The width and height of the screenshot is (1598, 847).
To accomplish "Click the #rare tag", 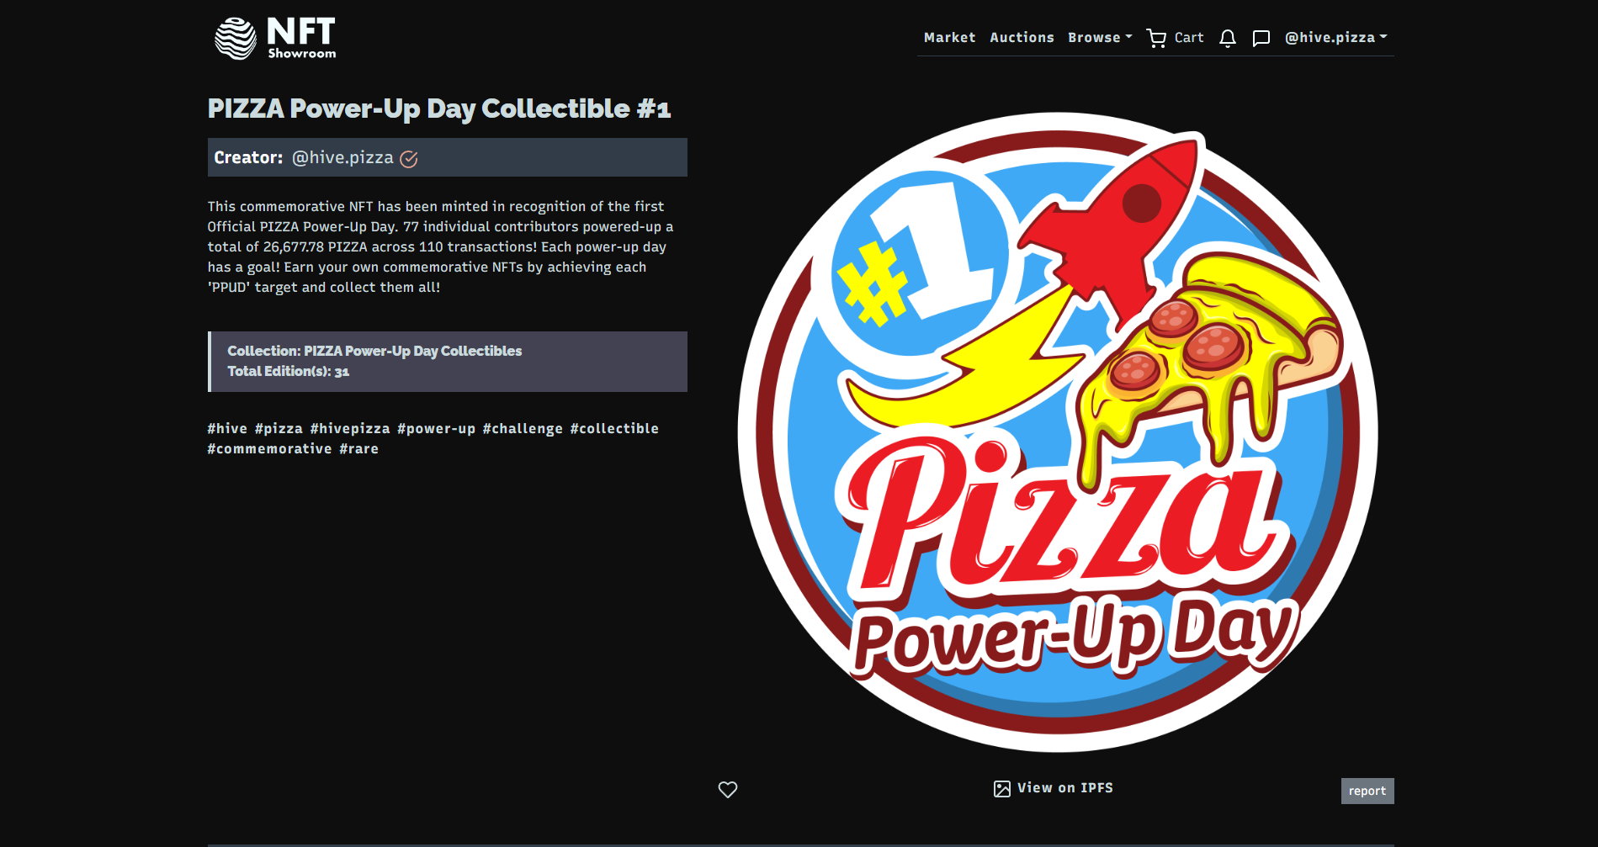I will click(358, 449).
